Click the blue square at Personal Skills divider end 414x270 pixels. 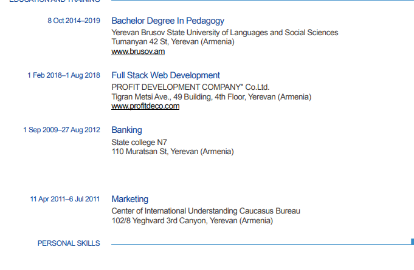click(412, 241)
